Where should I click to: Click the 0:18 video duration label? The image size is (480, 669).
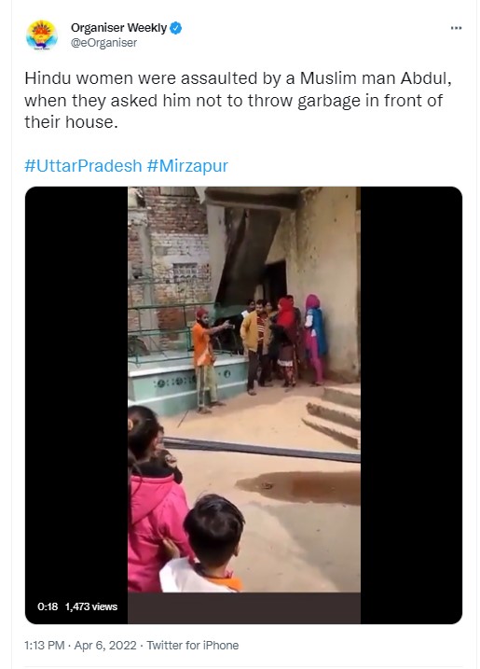click(48, 606)
